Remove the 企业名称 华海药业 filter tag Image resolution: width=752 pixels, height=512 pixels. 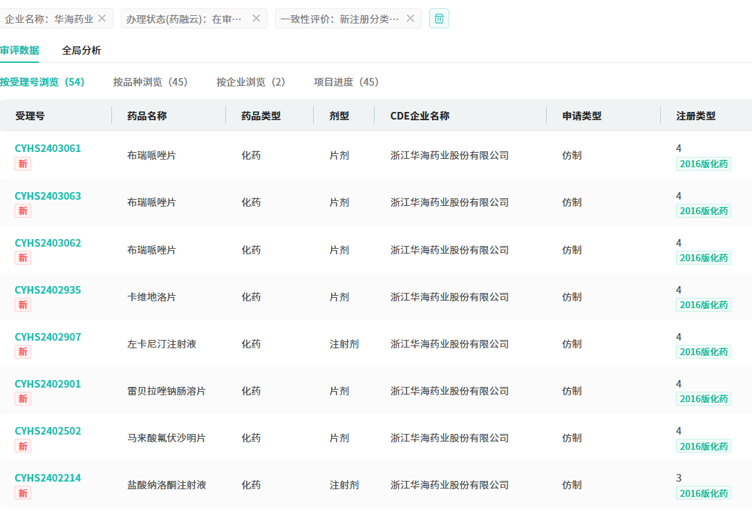point(102,19)
